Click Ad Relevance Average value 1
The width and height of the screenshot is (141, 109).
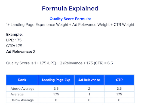(x=89, y=94)
